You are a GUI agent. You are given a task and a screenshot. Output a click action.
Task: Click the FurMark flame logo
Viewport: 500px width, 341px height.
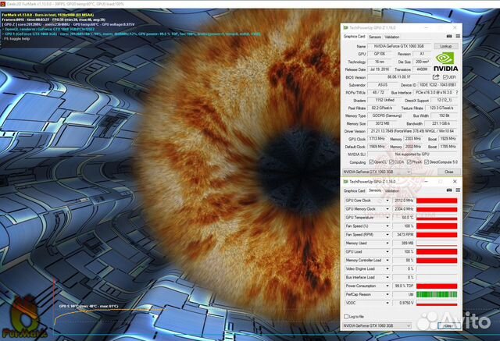click(x=25, y=317)
